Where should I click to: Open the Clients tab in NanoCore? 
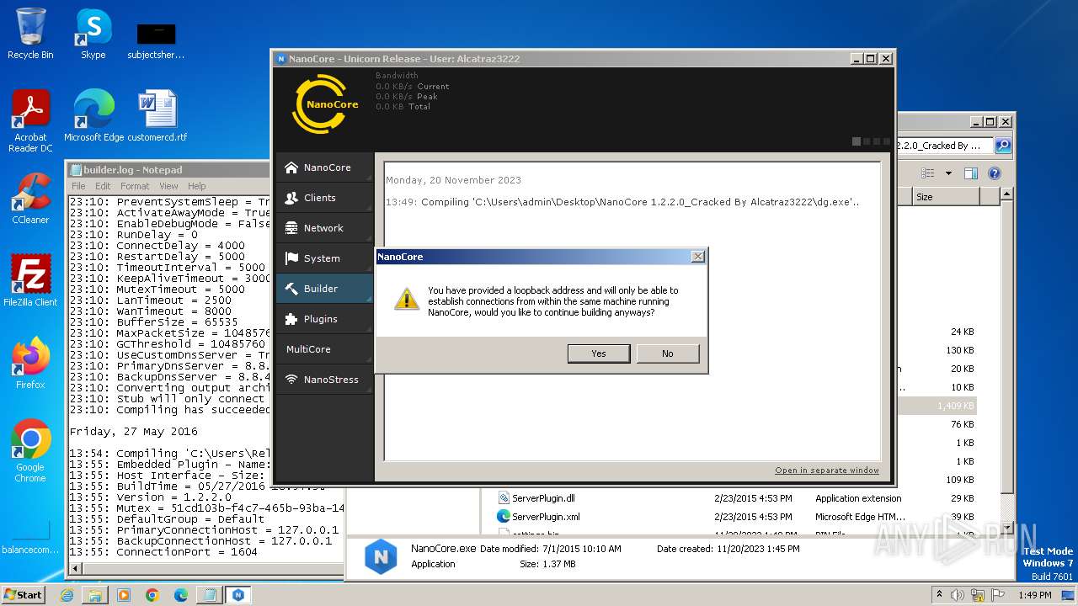[x=324, y=198]
